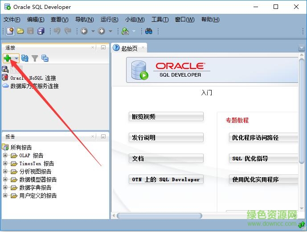Expand the OLAP 报告 folder
Viewport: 307px width, 232px height.
(5, 155)
